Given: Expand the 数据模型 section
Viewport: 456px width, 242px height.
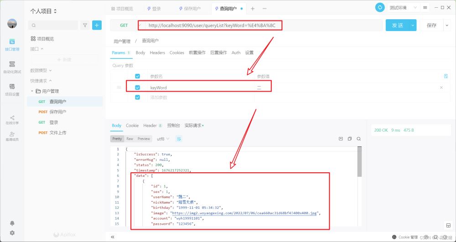Looking at the screenshot, I should click(x=41, y=70).
